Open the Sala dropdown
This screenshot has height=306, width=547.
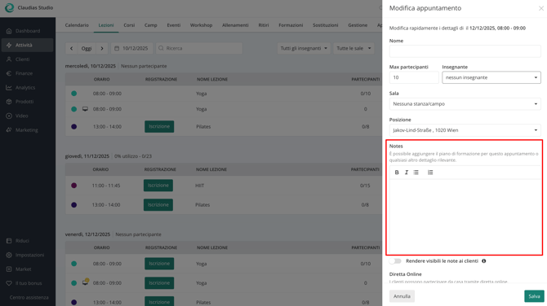(465, 104)
